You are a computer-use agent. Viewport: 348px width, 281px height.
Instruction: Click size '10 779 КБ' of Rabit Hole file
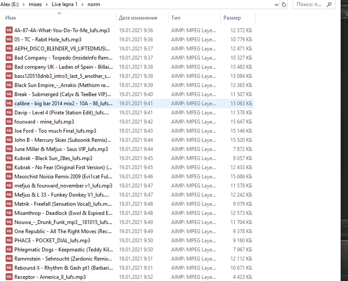[241, 40]
